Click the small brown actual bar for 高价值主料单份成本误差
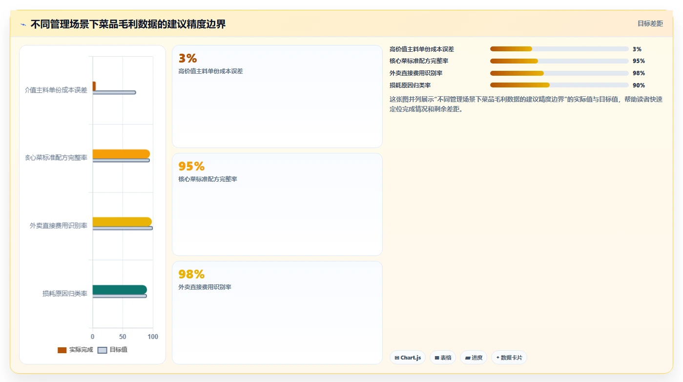 [94, 86]
